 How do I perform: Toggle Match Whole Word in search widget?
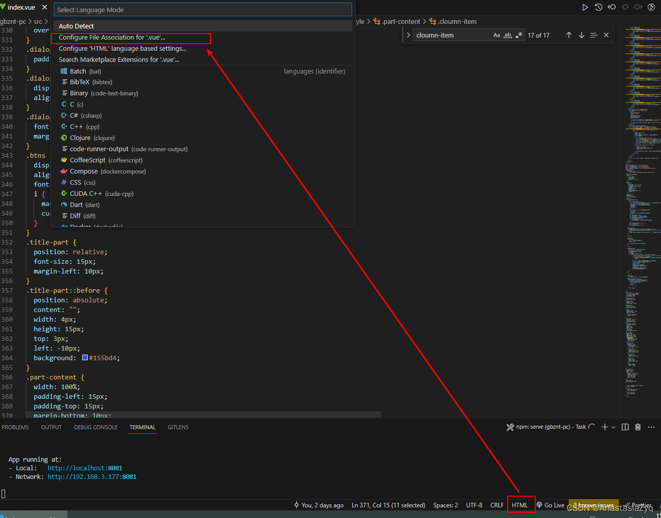pos(508,34)
